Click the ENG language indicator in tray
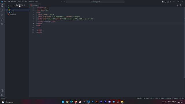This screenshot has height=104, width=185. tap(169, 102)
